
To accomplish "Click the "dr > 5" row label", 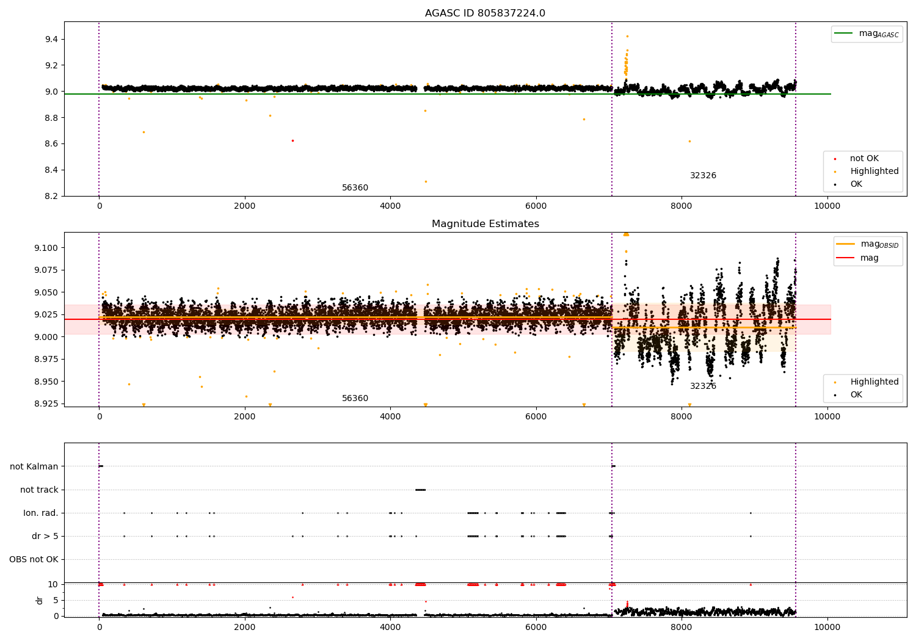I will (45, 537).
